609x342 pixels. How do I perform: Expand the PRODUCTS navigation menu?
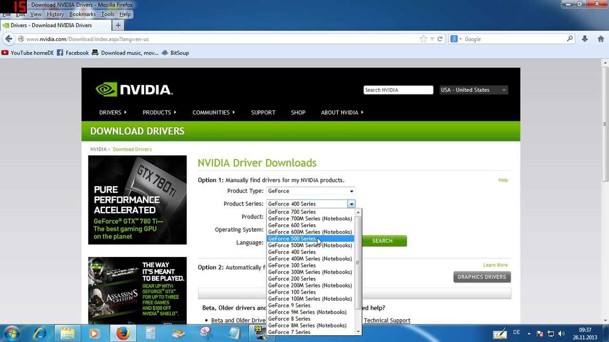click(x=159, y=113)
